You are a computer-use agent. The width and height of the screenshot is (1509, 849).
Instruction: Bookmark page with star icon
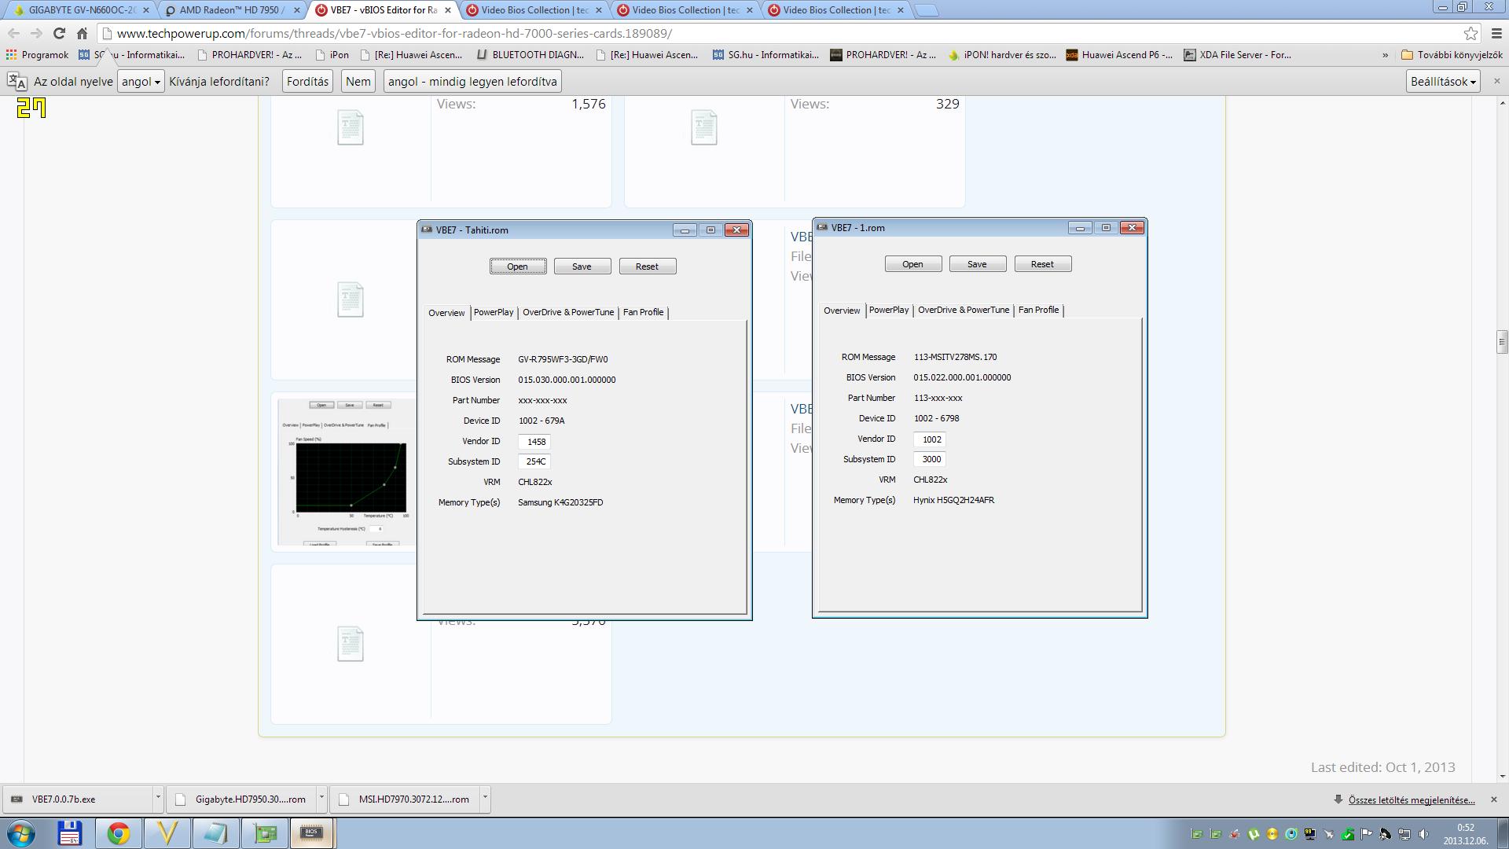pos(1470,34)
